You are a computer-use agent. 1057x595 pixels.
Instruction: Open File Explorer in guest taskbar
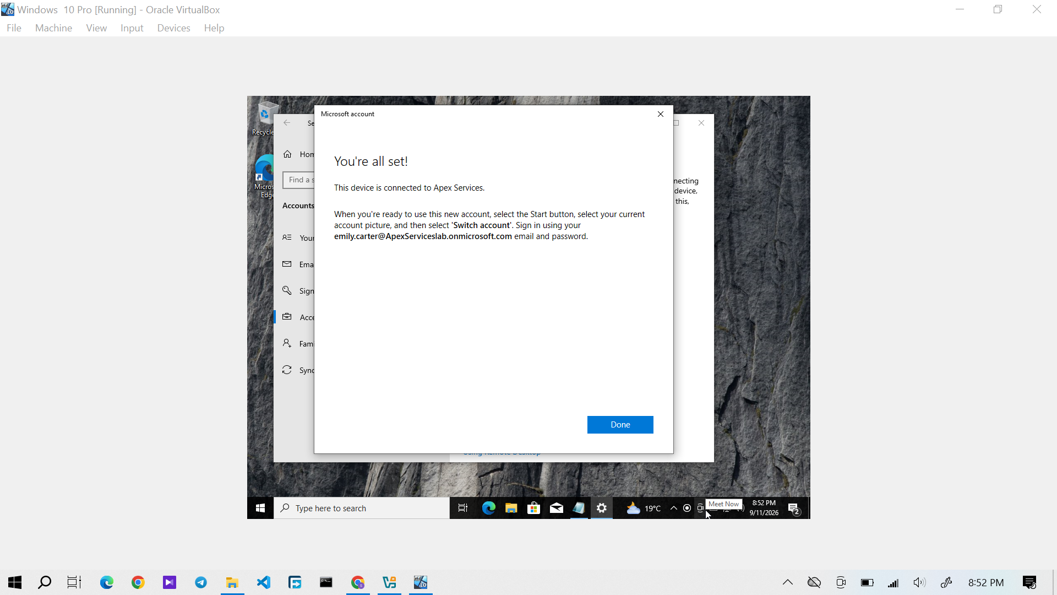(511, 508)
